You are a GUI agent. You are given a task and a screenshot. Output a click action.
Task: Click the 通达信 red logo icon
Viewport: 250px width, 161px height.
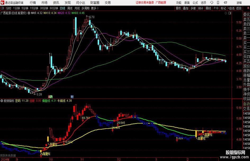2,3
